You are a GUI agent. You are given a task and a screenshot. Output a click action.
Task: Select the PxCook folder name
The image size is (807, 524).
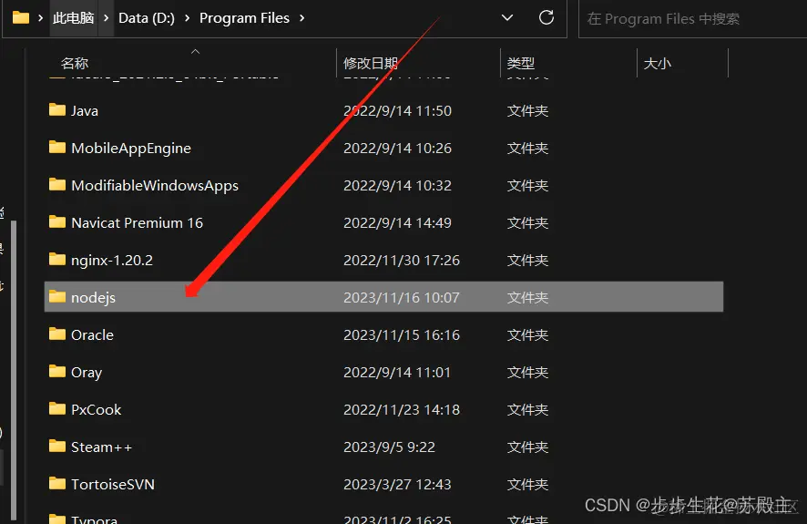[x=96, y=410]
